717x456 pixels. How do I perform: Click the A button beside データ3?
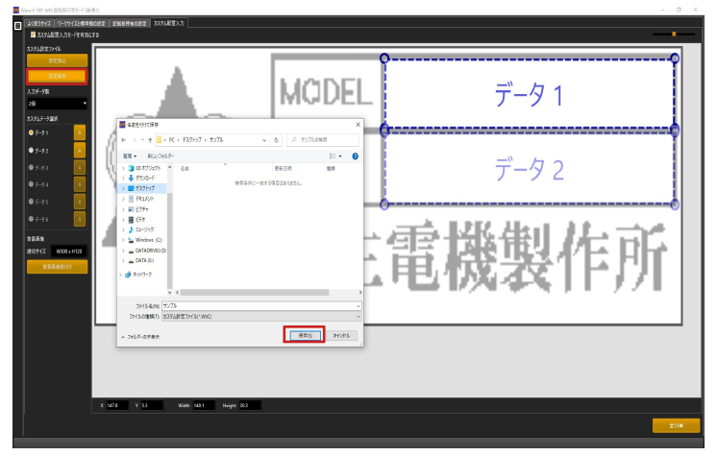coord(80,168)
